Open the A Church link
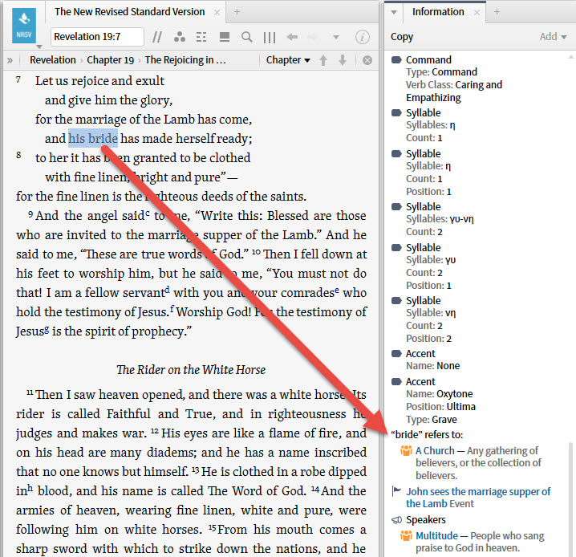576x557 pixels. 435,450
